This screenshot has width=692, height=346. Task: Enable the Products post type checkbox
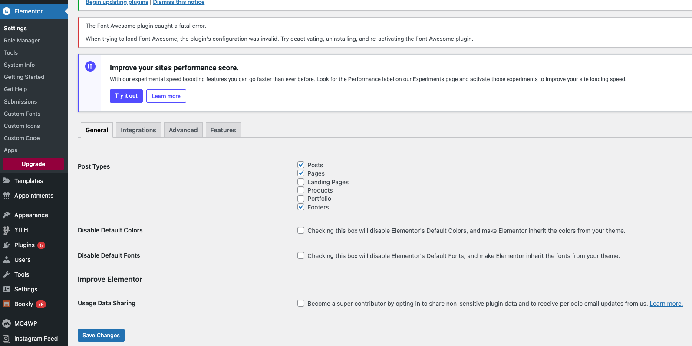click(301, 190)
